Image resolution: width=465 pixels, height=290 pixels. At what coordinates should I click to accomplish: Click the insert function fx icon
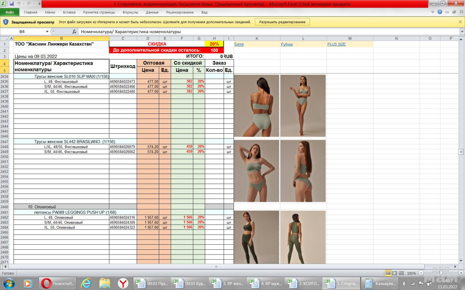click(74, 32)
